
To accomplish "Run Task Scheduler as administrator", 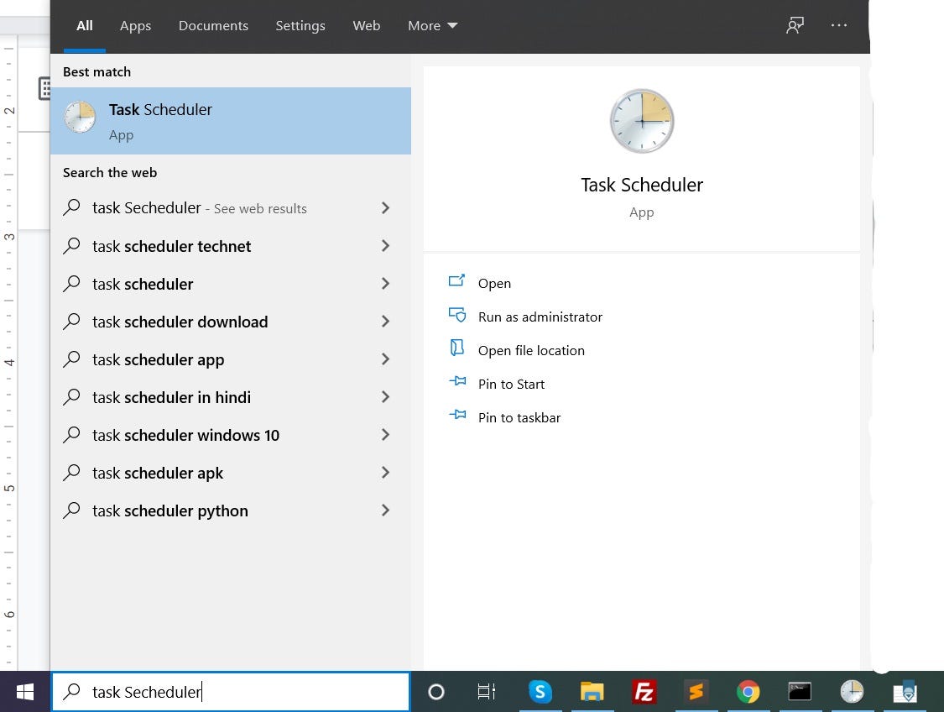I will tap(540, 317).
